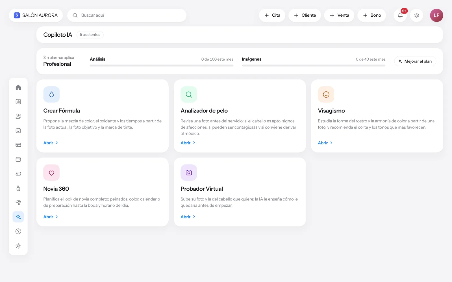Viewport: 452px width, 282px height.
Task: Click the Copiloto IA page title
Action: tap(58, 35)
